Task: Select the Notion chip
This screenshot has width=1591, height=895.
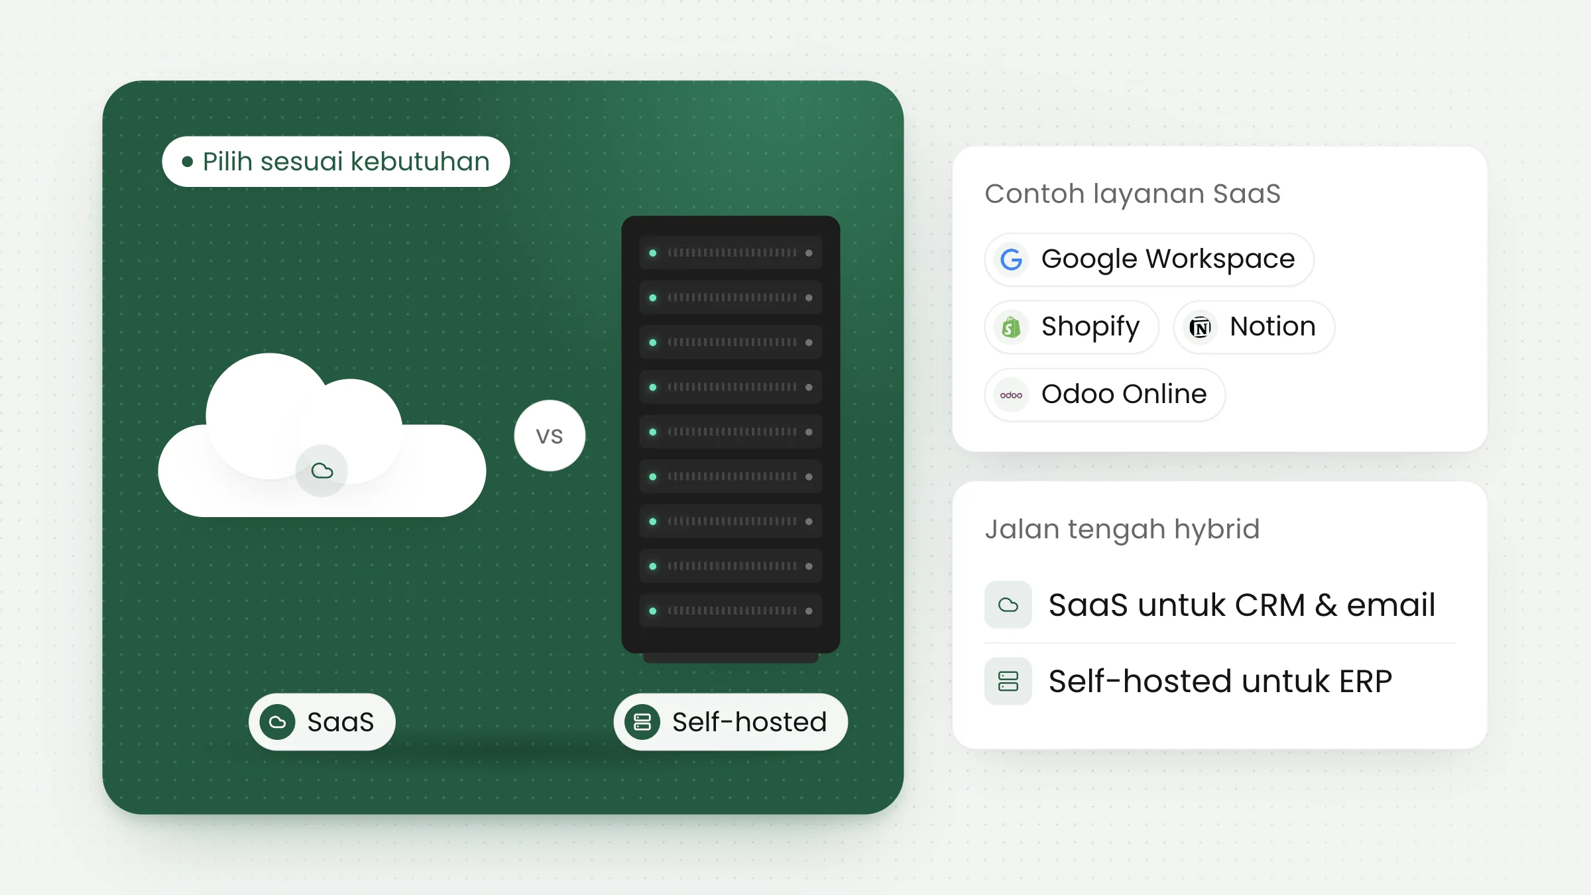Action: click(1254, 327)
